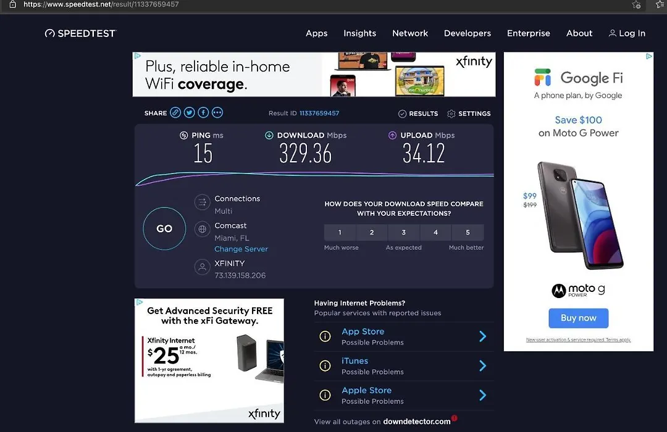667x432 pixels.
Task: Start a new test with GO
Action: [x=164, y=229]
